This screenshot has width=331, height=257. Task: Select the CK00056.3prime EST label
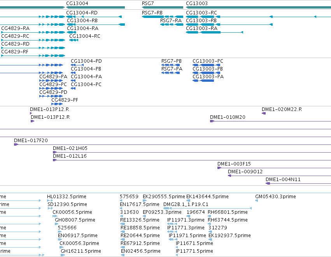click(79, 243)
